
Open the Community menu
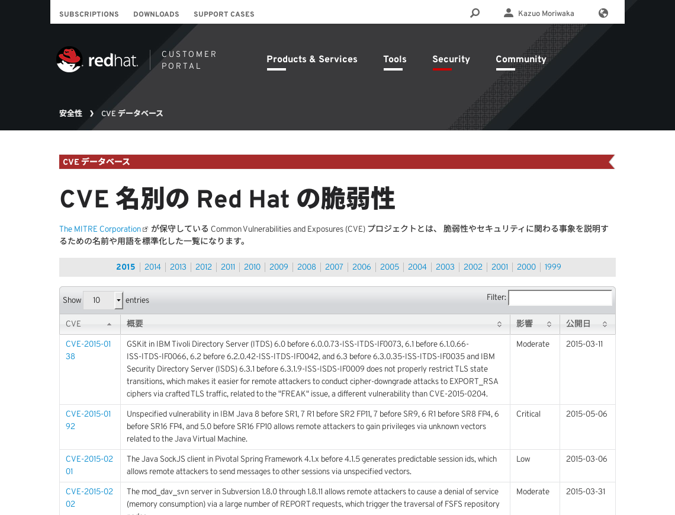[521, 59]
